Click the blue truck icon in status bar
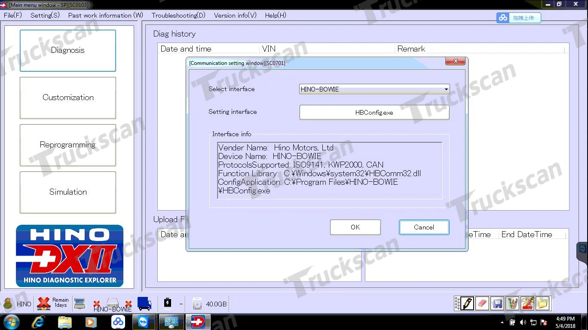Screen dimensions: 588x330 [144, 303]
